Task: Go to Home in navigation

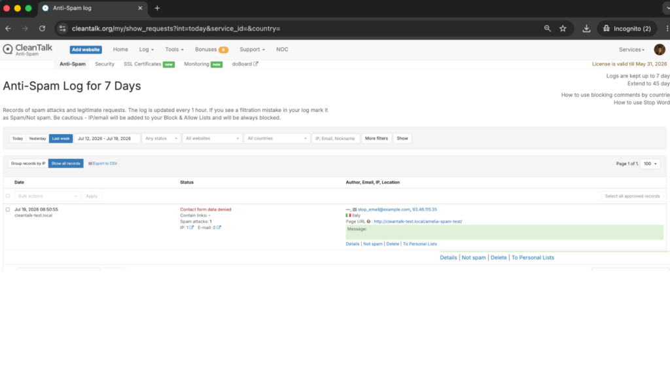Action: [x=120, y=50]
